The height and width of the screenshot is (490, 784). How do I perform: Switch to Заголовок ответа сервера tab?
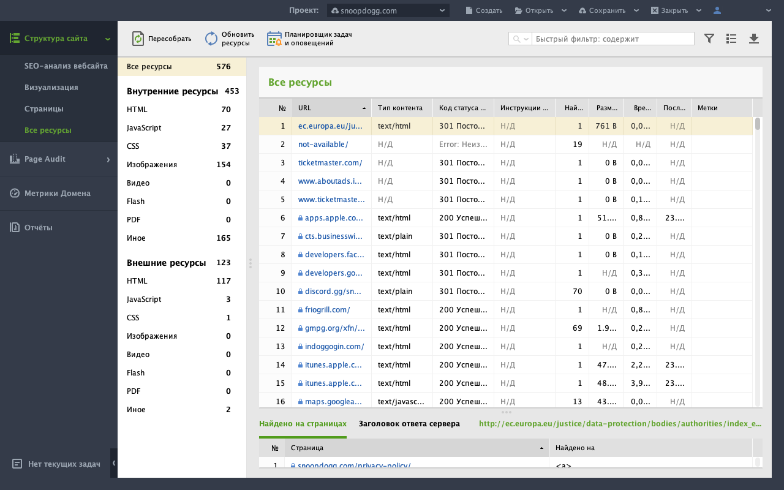(x=409, y=423)
